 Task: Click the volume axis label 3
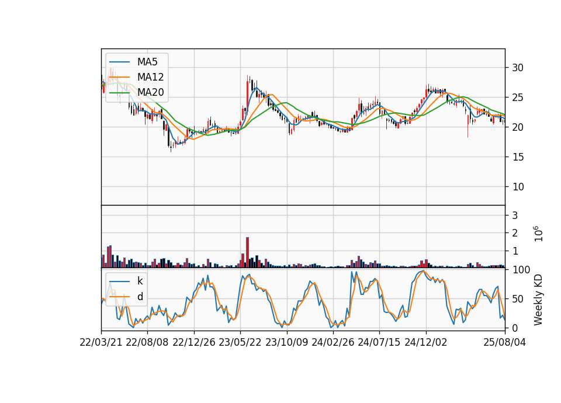tap(515, 216)
